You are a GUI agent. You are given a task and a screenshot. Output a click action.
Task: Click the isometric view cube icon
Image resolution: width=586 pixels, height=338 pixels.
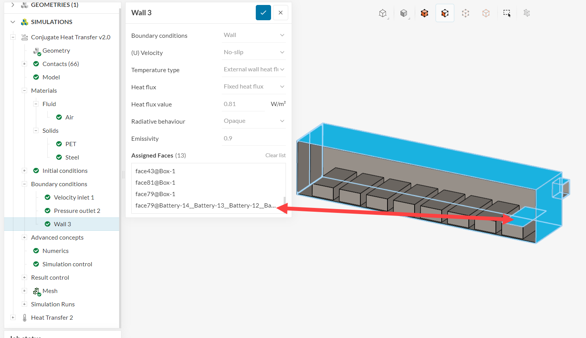click(x=383, y=13)
